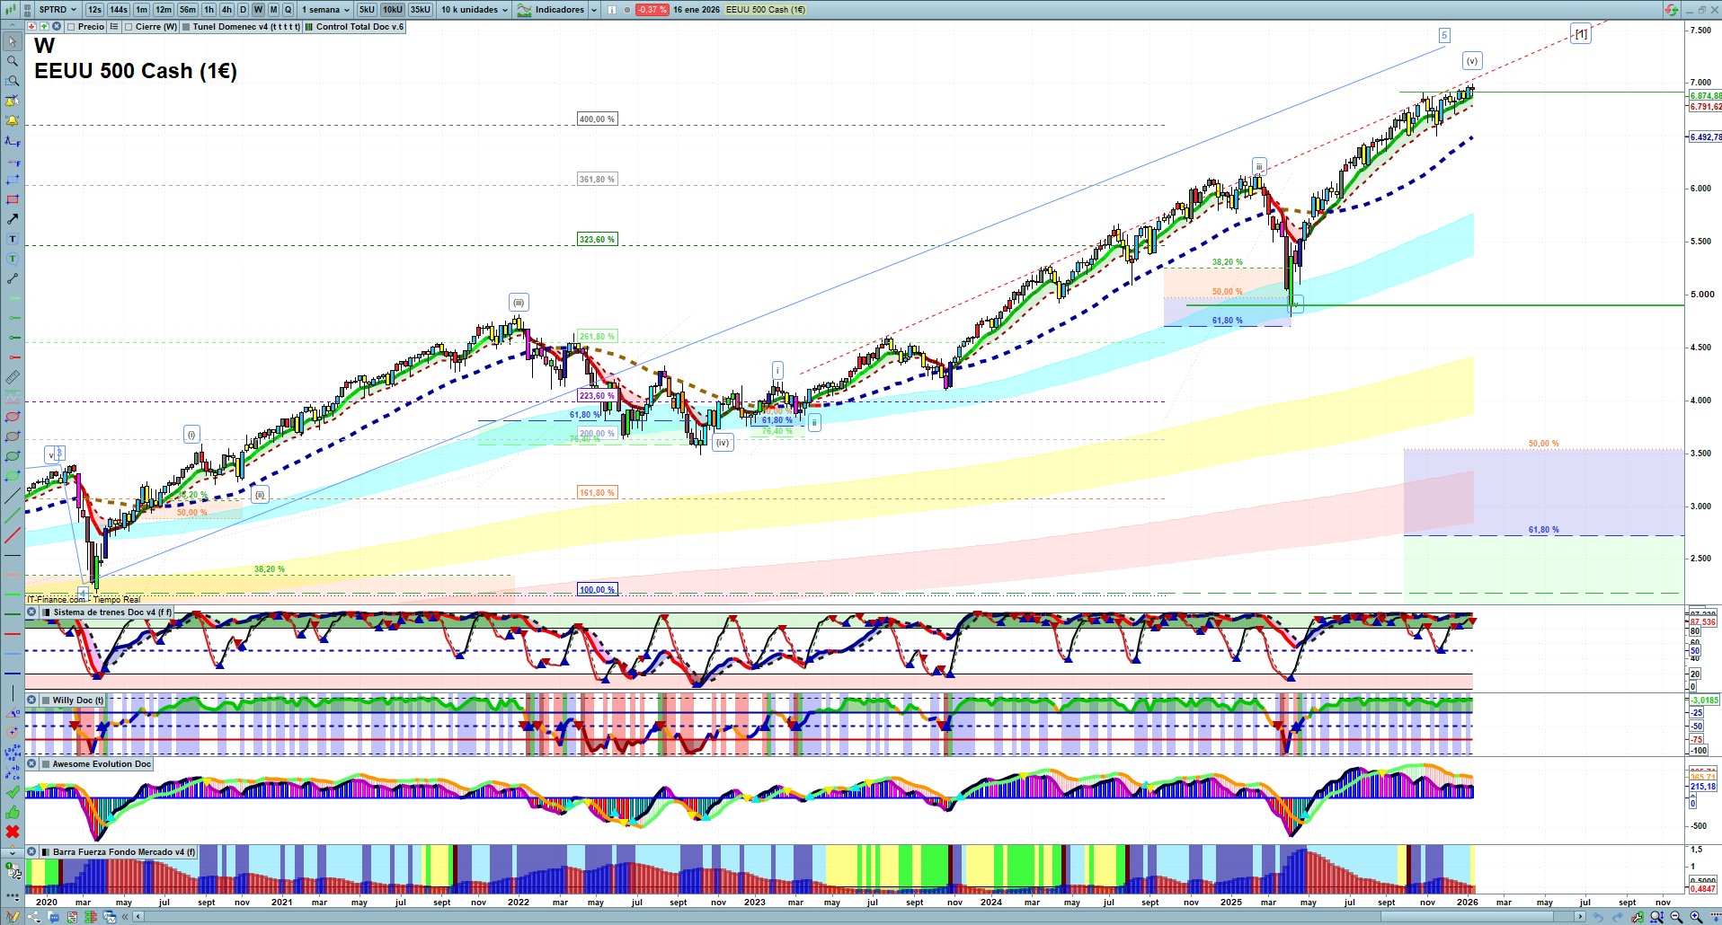
Task: Click the info icon in top toolbar
Action: click(x=612, y=10)
